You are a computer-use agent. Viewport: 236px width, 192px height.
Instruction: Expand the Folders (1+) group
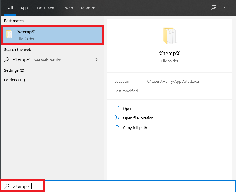coord(15,80)
